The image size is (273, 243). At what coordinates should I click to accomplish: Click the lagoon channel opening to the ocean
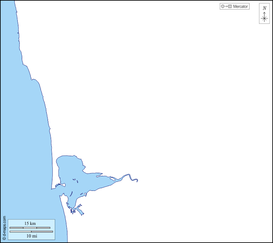point(55,187)
